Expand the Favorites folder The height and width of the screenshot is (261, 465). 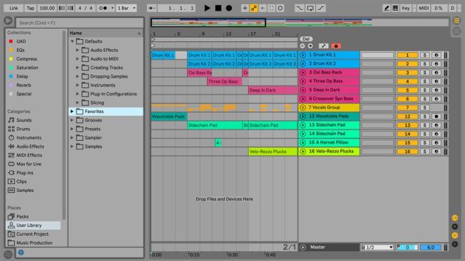click(72, 112)
